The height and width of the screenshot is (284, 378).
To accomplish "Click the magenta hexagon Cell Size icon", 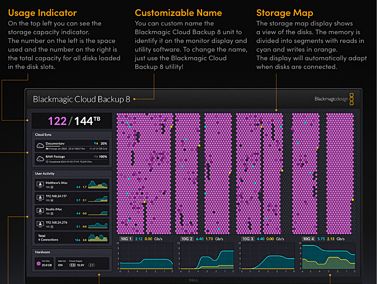I will [39, 263].
